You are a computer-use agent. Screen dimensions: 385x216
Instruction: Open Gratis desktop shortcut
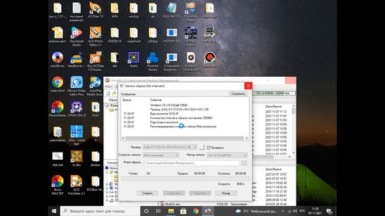(134, 59)
